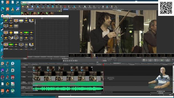Select the Sequence Preview tab
174x98 pixels.
[72, 10]
